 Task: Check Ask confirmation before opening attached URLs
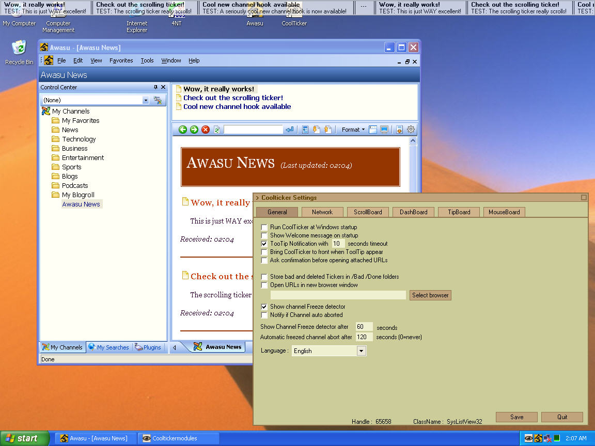[x=264, y=261]
